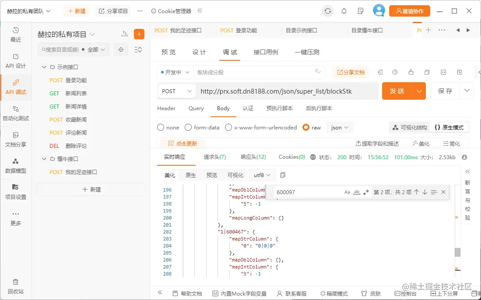Collapse the 示例接口 folder
This screenshot has height=300, width=481.
[44, 67]
